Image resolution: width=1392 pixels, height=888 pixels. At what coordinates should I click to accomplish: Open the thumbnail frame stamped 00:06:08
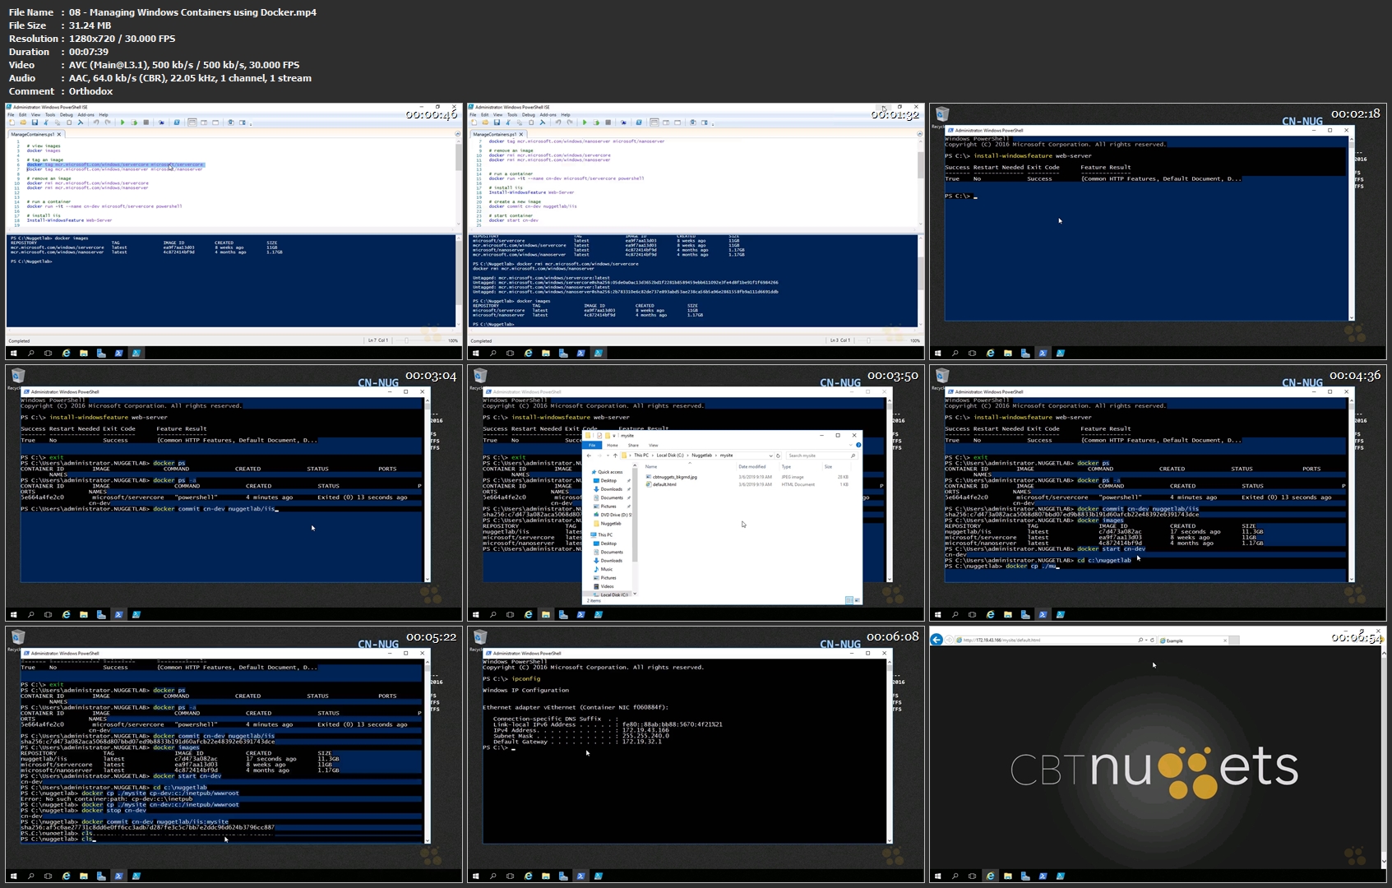pos(696,754)
